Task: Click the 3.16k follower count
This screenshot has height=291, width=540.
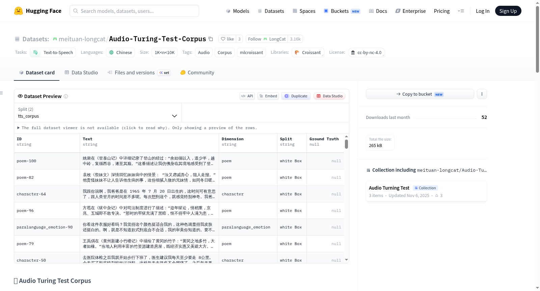Action: click(x=295, y=39)
